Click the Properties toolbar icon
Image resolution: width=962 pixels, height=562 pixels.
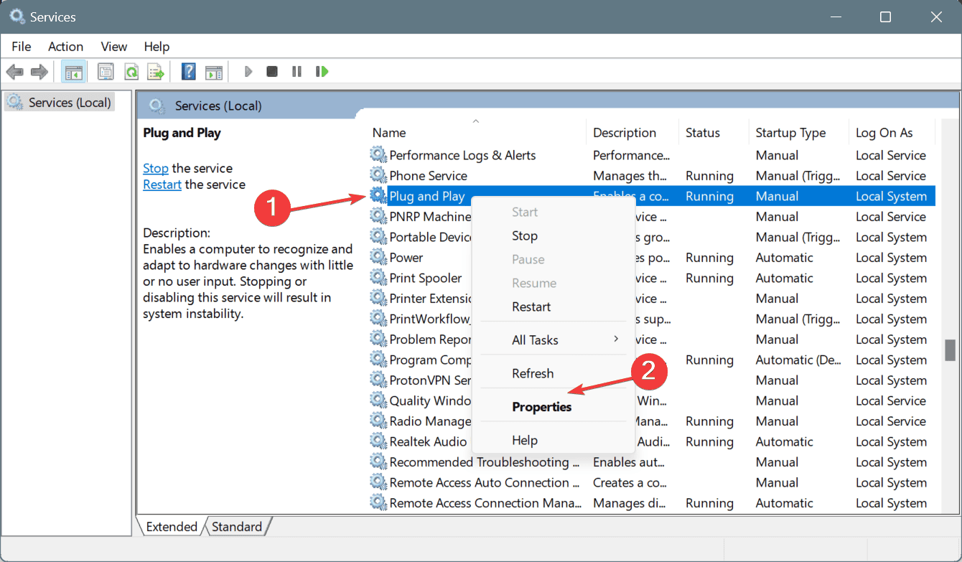[x=106, y=72]
